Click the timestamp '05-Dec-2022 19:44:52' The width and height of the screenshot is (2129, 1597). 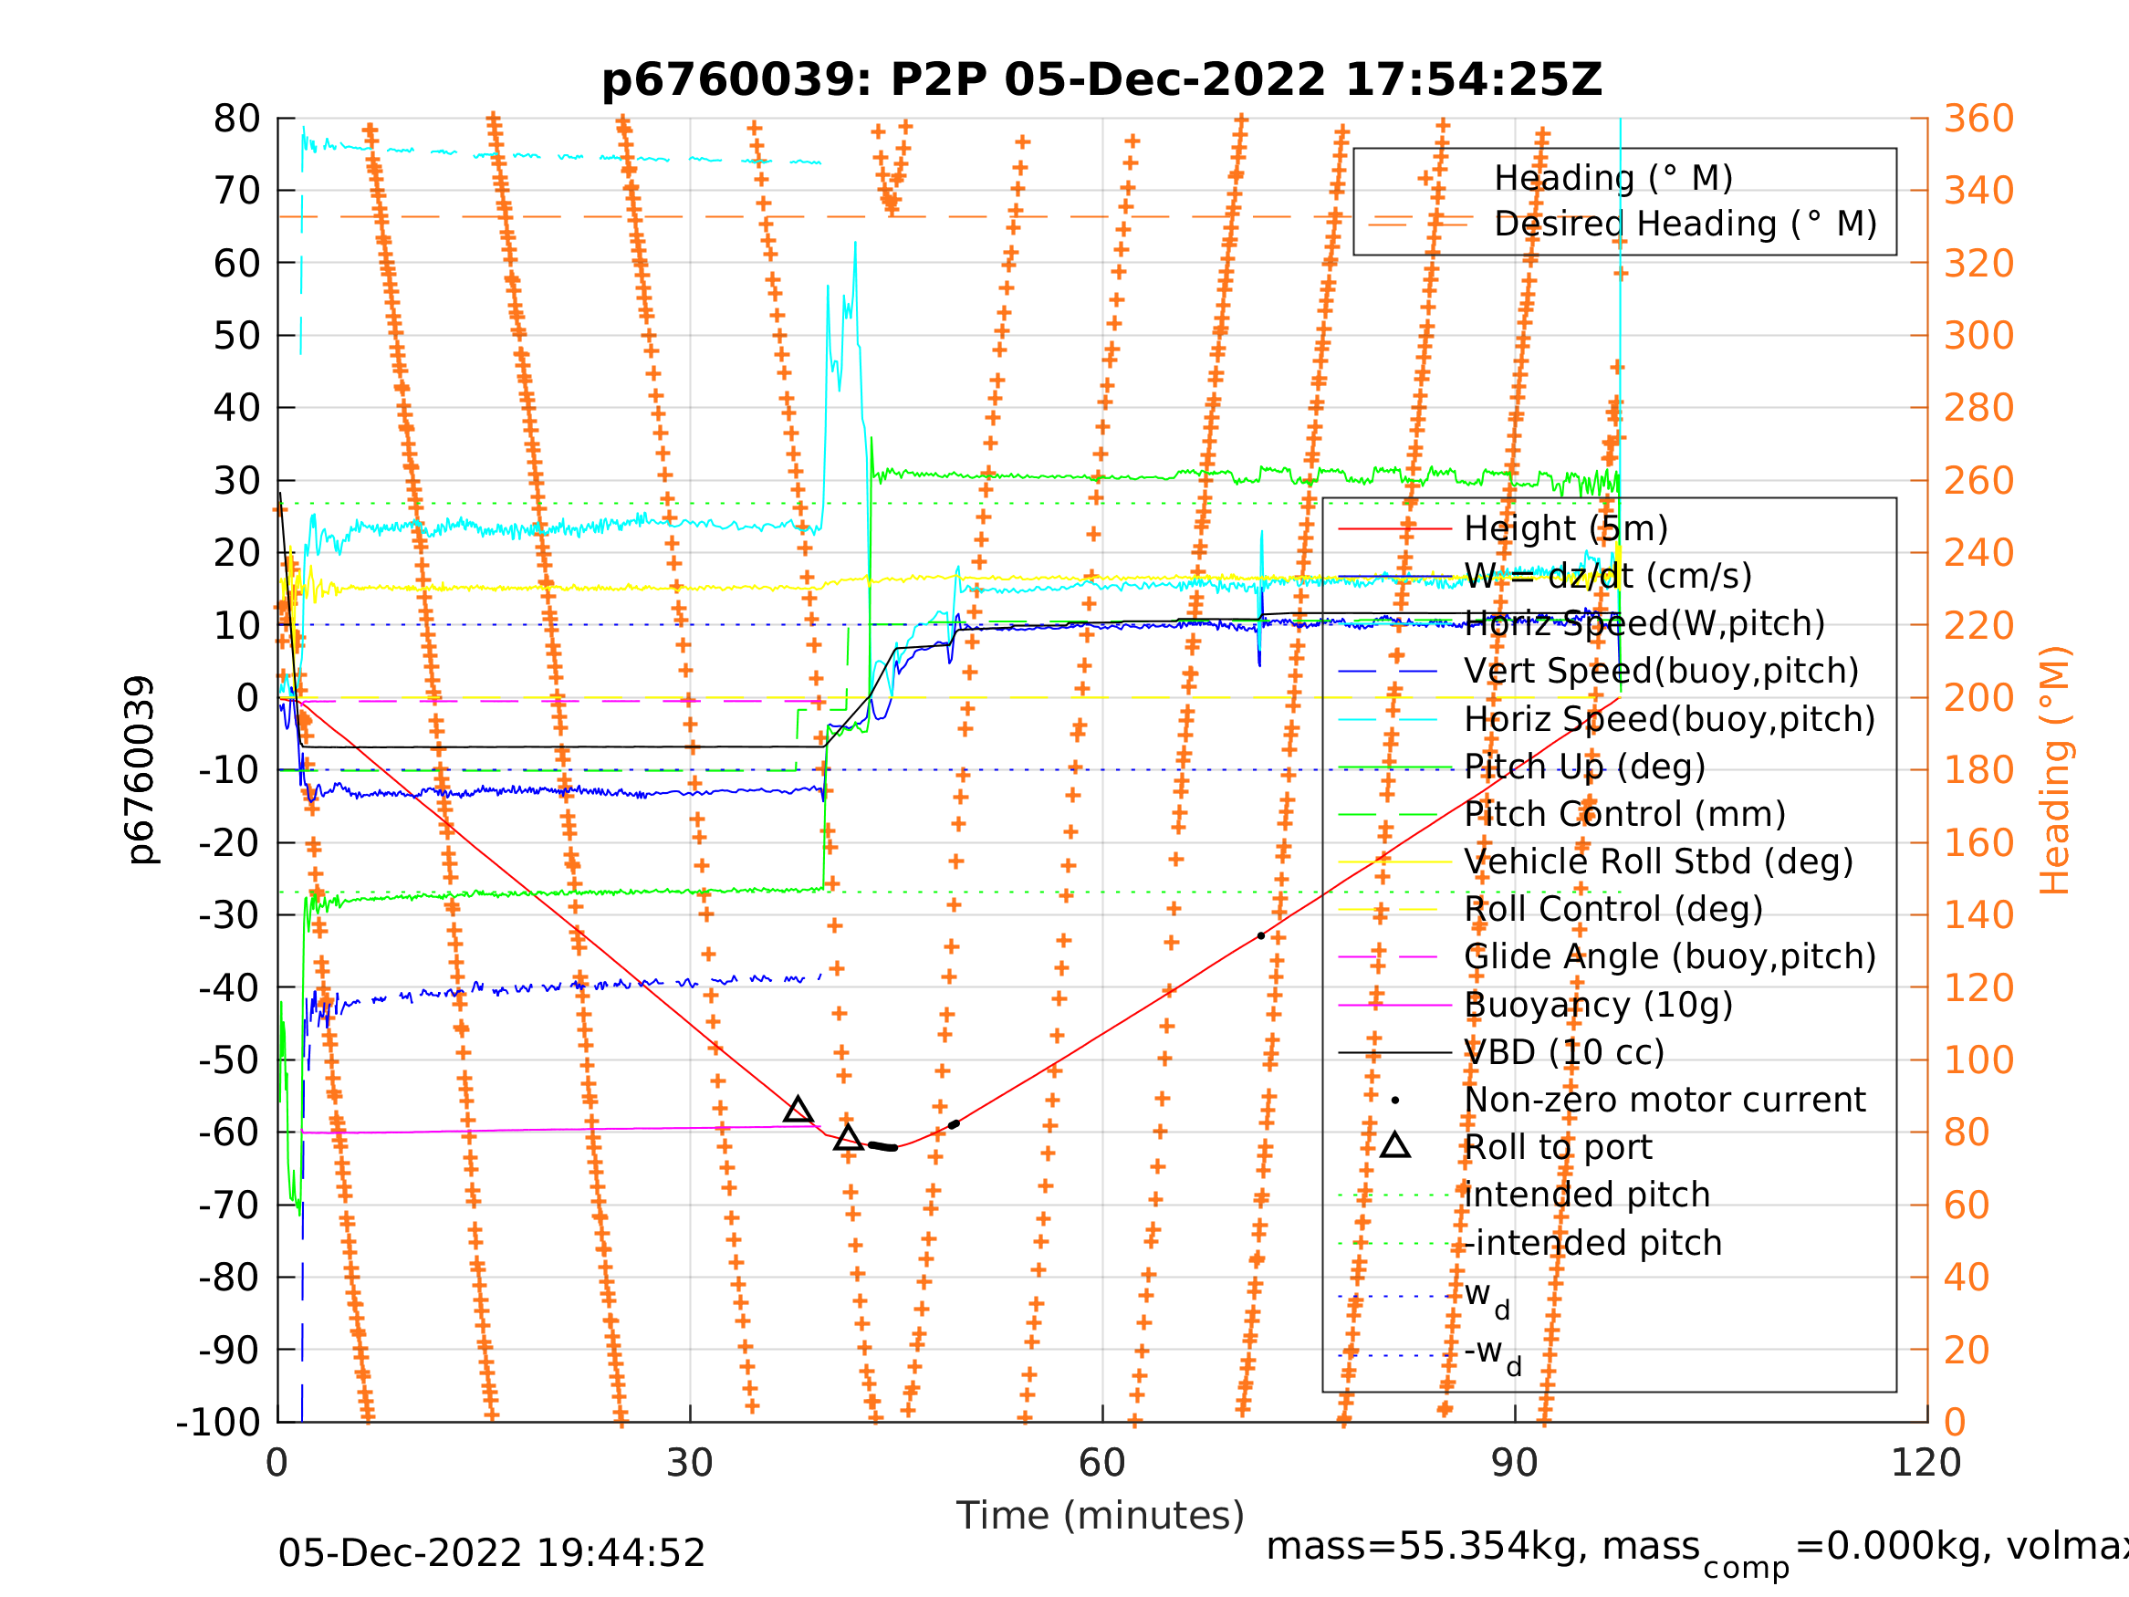click(491, 1552)
